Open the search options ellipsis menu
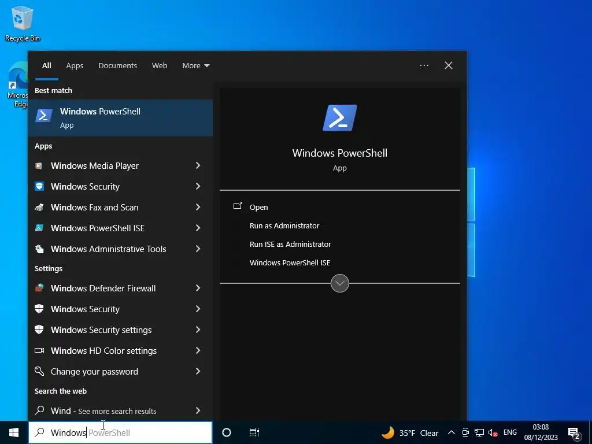 [424, 65]
